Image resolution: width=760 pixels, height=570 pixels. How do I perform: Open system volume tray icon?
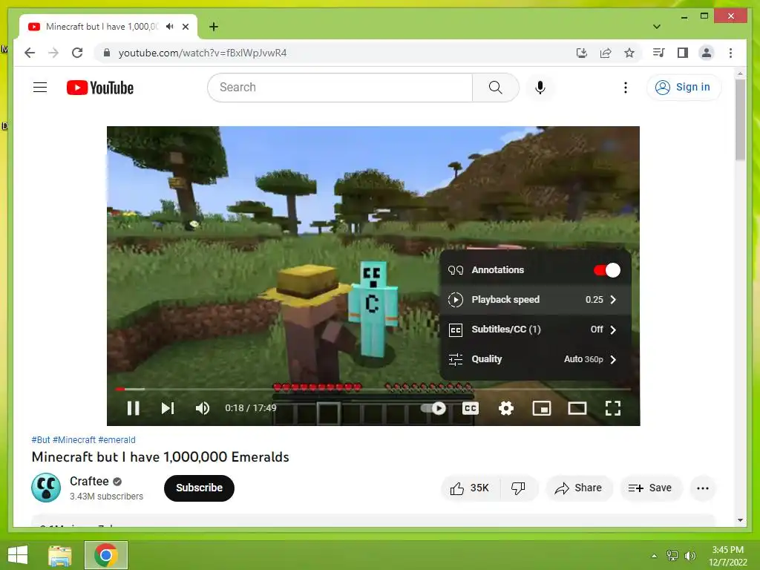tap(690, 556)
